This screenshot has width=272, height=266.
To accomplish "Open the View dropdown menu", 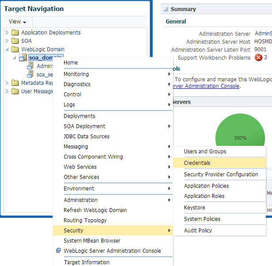I will 17,22.
